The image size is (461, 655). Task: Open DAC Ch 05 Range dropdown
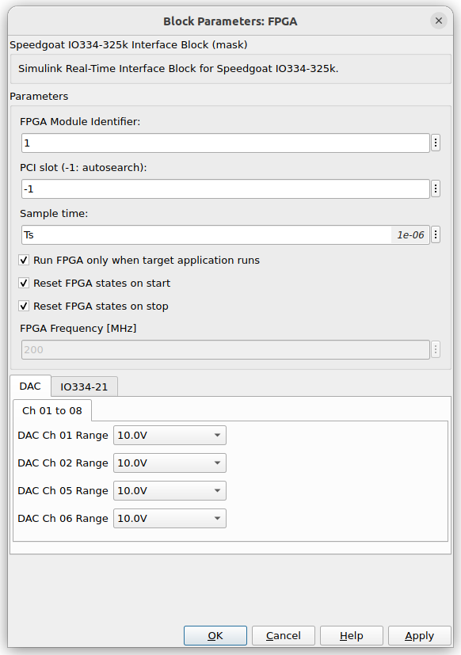pyautogui.click(x=170, y=490)
